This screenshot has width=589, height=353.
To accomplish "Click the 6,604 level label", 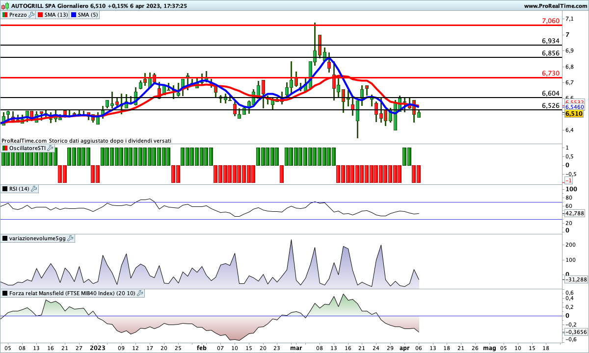I will pyautogui.click(x=551, y=93).
